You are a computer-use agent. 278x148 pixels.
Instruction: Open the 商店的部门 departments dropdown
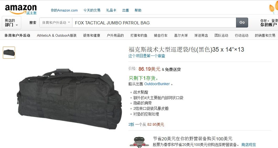coord(12,23)
